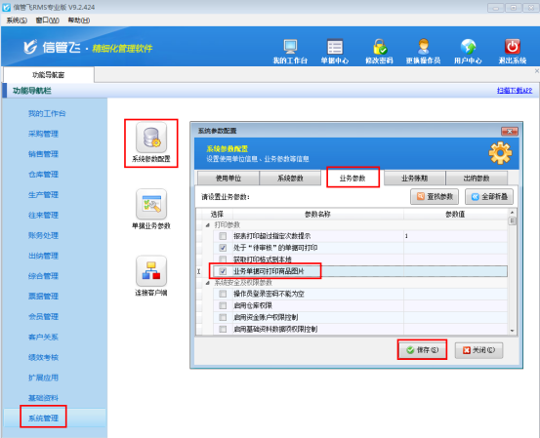540x438 pixels.
Task: Collapse the 打印参数 group
Action: [x=208, y=225]
